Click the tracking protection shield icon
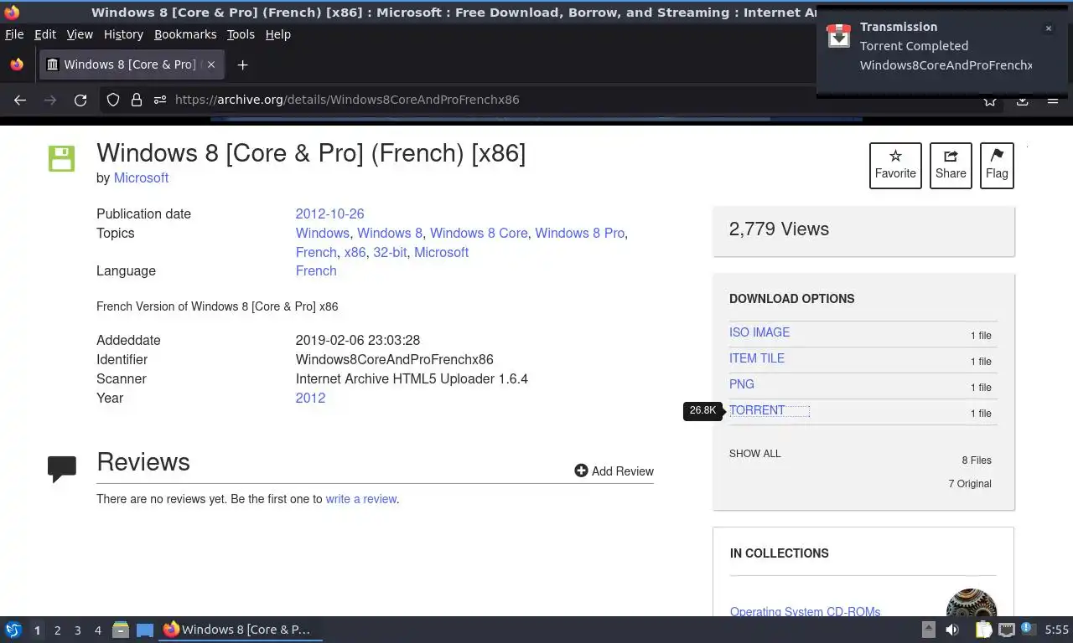 point(113,100)
